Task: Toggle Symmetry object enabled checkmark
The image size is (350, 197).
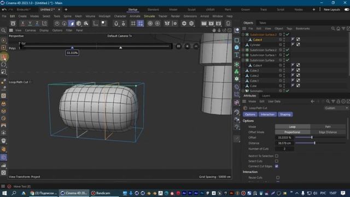Action: click(288, 91)
